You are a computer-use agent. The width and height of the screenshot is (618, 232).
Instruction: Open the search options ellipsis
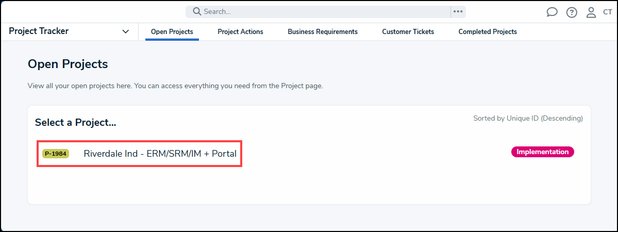[x=458, y=11]
